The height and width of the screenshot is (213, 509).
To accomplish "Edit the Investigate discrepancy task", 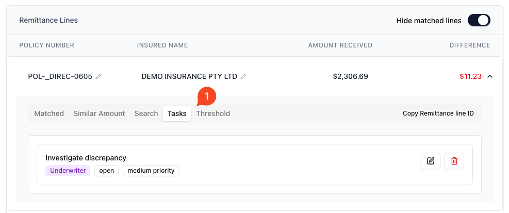I will tap(431, 161).
